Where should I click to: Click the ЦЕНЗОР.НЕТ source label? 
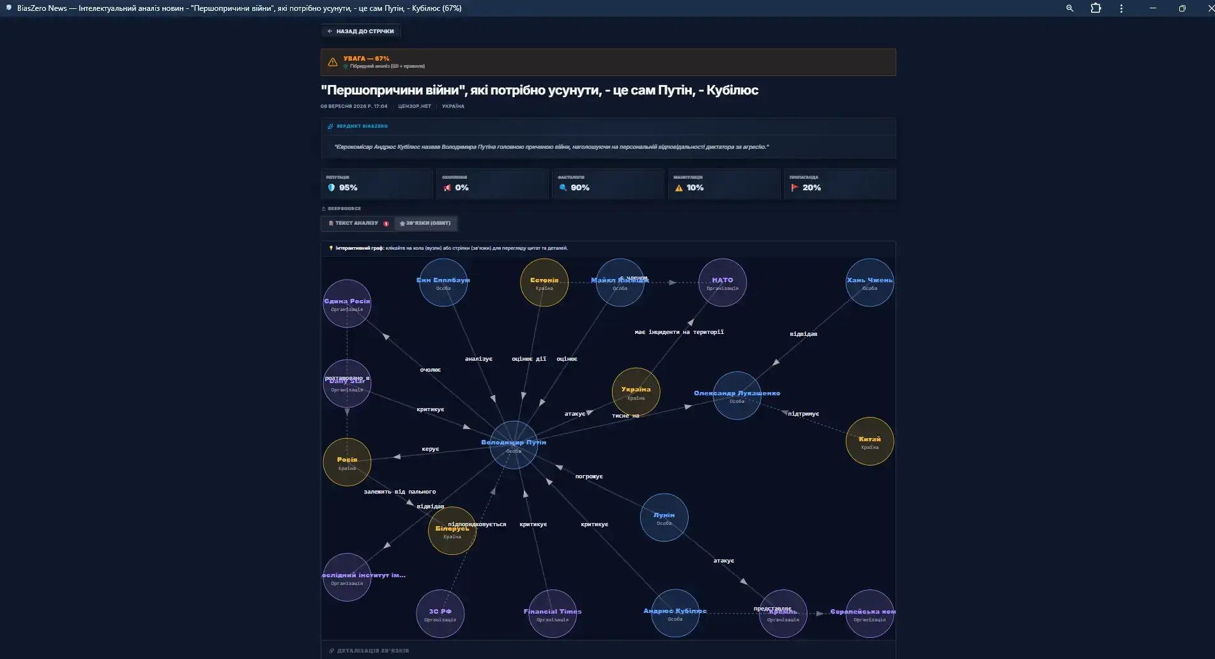click(415, 107)
